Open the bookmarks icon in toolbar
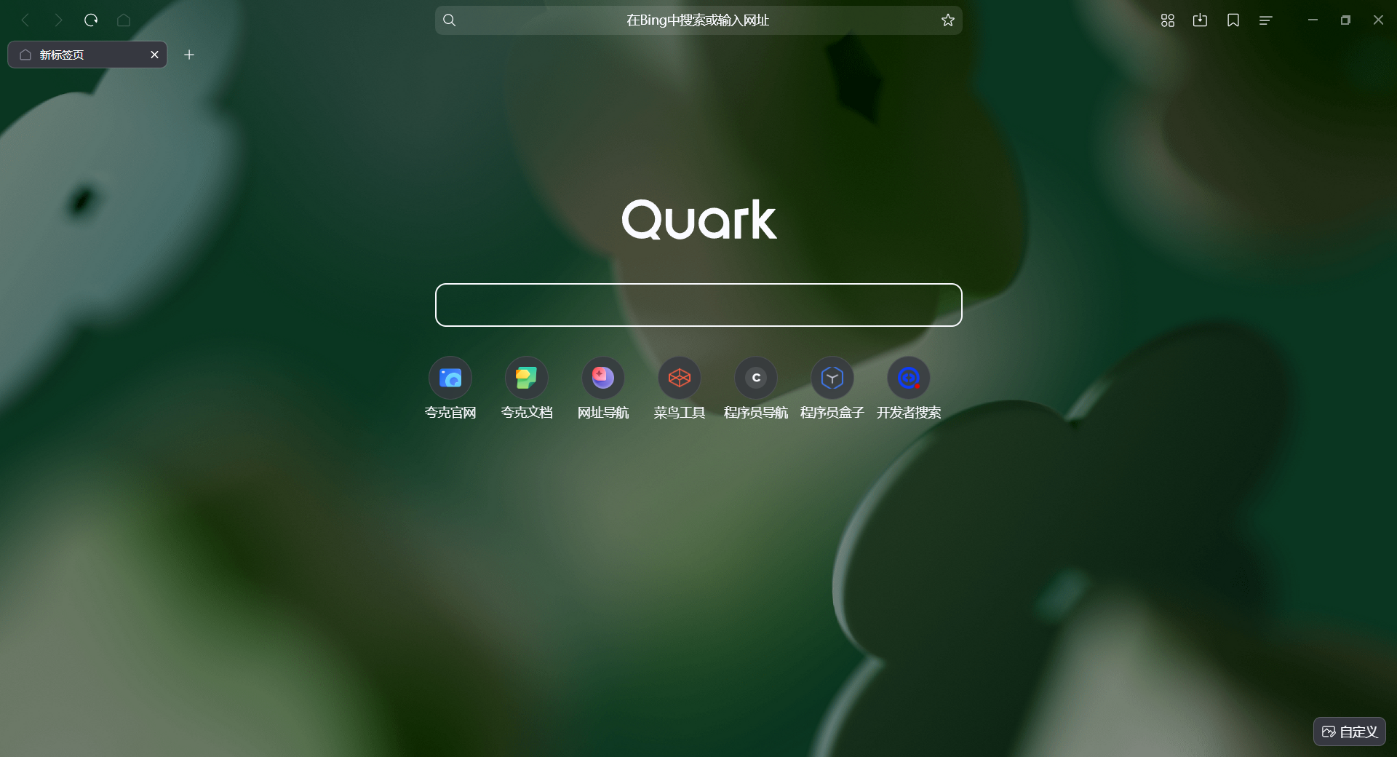1397x757 pixels. click(1233, 20)
